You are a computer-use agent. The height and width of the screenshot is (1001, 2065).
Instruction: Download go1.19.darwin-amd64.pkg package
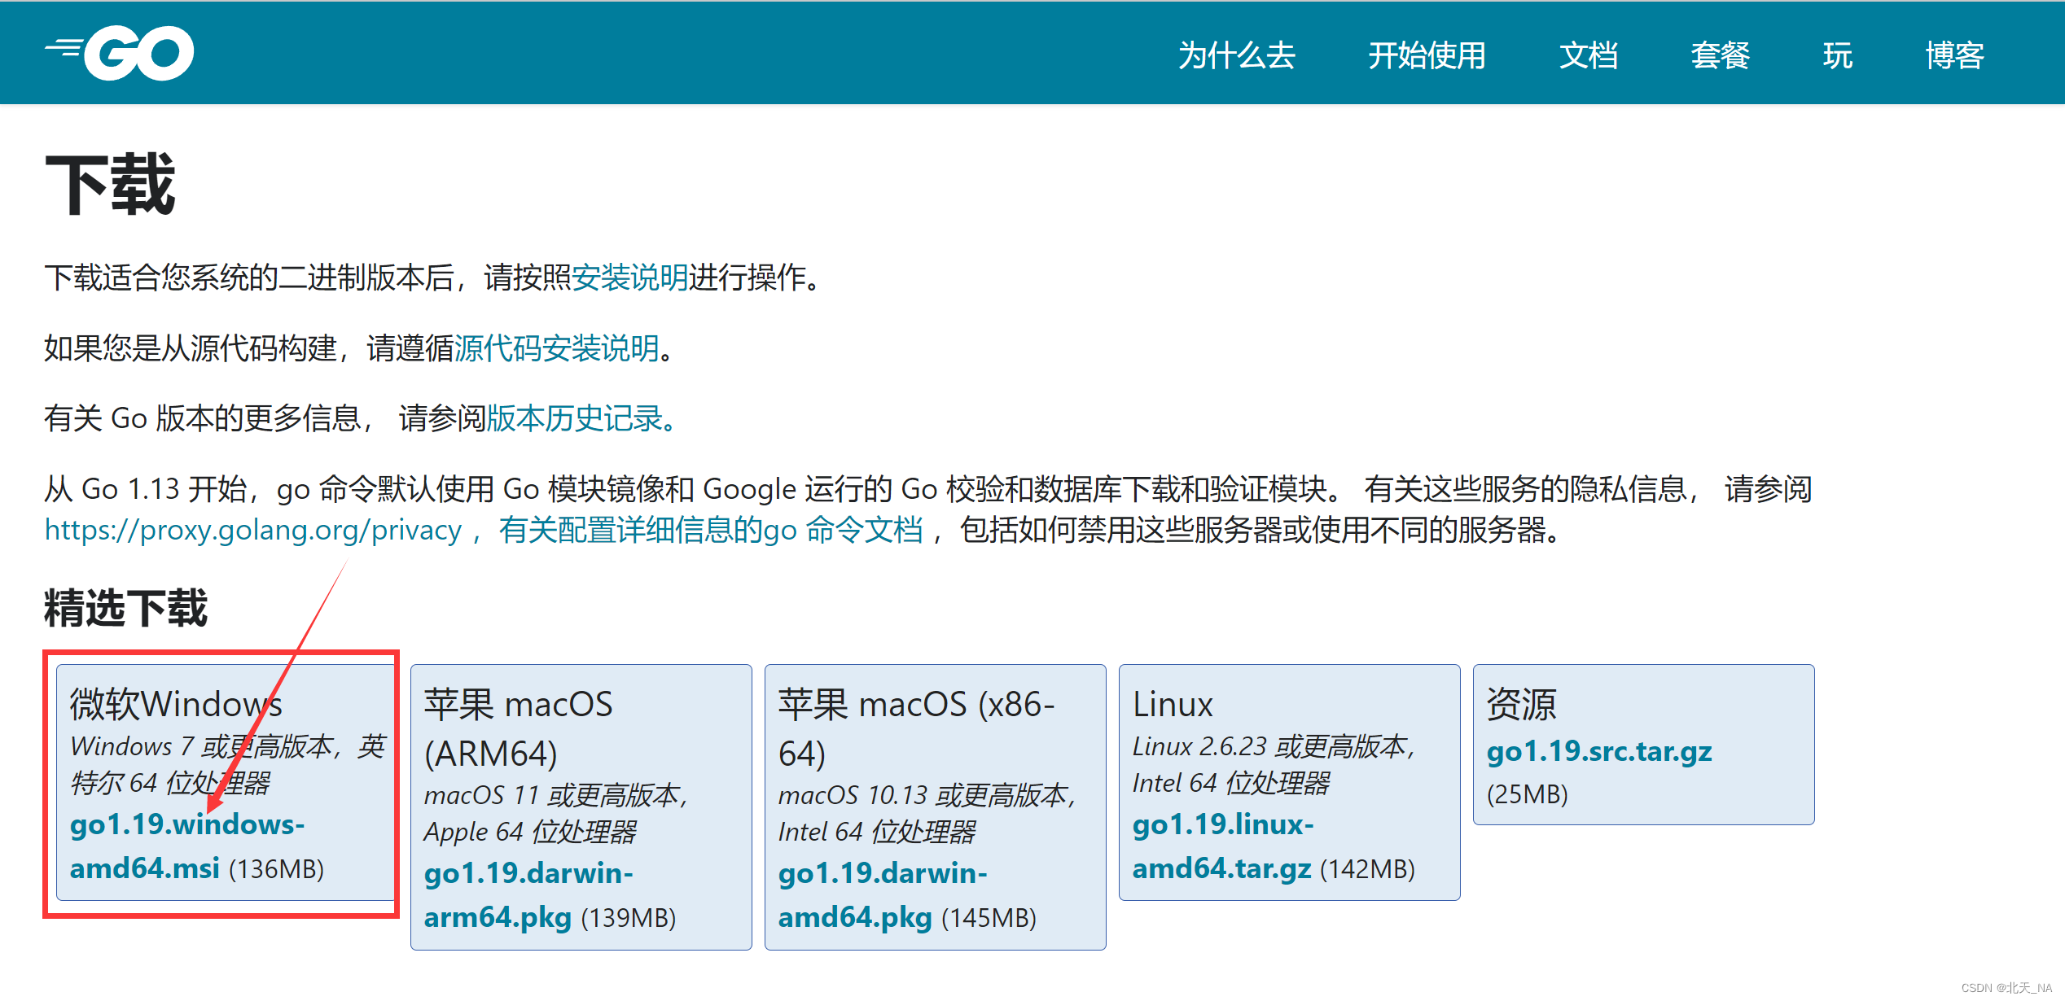click(883, 895)
